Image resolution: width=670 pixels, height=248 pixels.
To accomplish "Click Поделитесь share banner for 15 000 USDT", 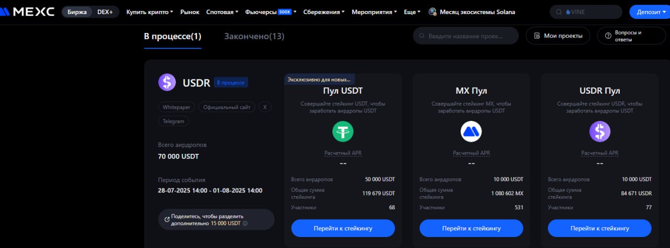I will pos(216,219).
